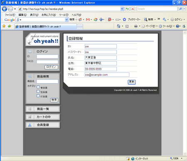Click the ログイン button in the sidebar login box
The image size is (187, 161).
51,67
